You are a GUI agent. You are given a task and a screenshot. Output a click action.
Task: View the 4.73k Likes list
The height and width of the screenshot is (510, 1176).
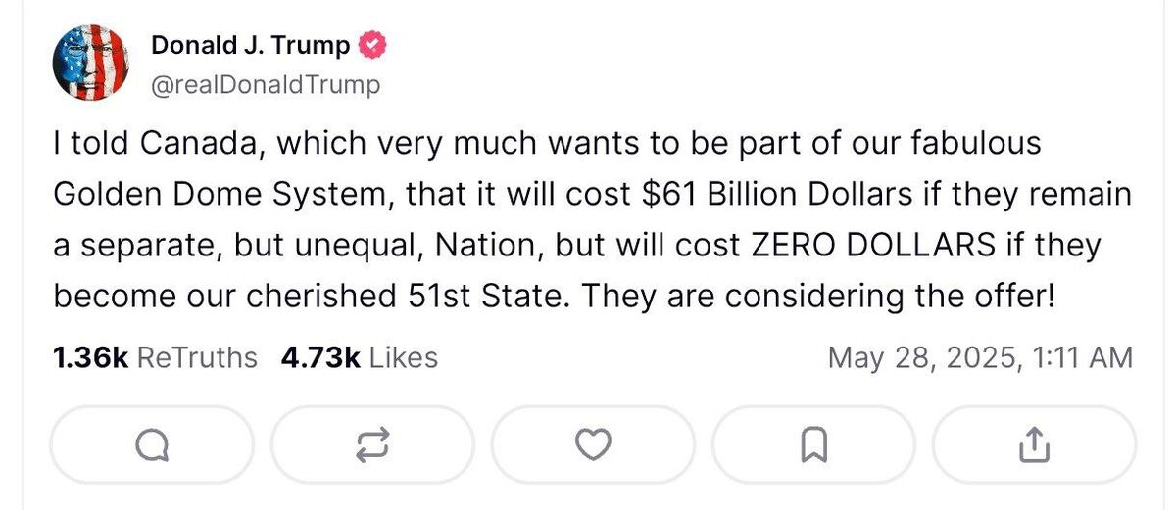[359, 357]
